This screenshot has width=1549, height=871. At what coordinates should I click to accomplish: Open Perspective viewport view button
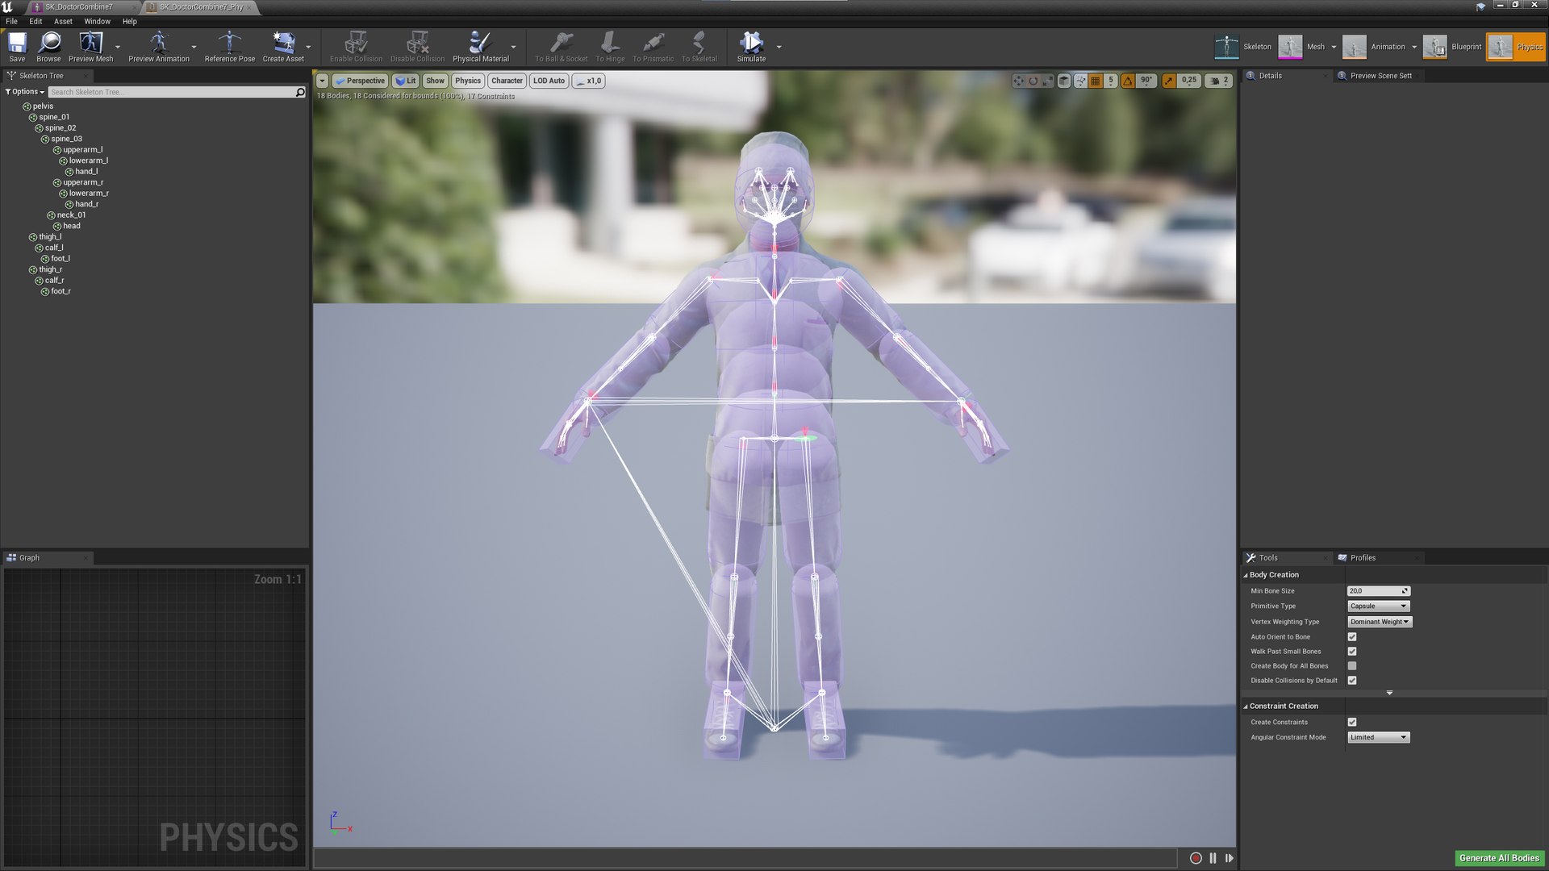coord(360,81)
